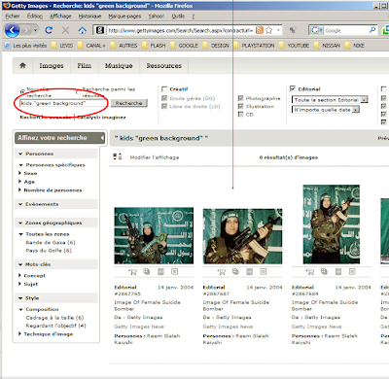Image resolution: width=389 pixels, height=379 pixels.
Task: Click the details icon under image #2867765
Action: [174, 271]
